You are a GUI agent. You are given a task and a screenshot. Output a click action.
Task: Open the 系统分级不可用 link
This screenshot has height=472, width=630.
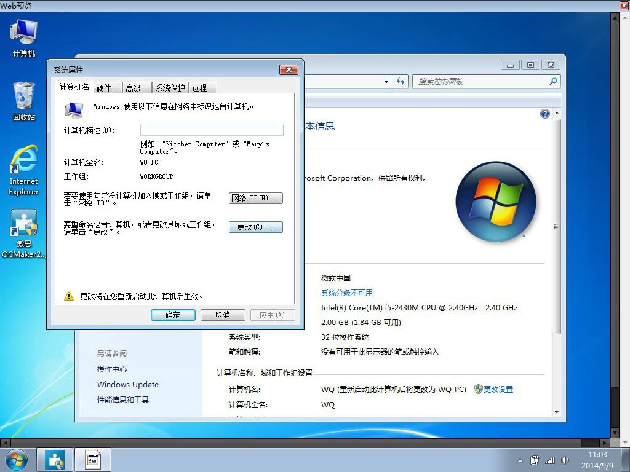tap(347, 293)
